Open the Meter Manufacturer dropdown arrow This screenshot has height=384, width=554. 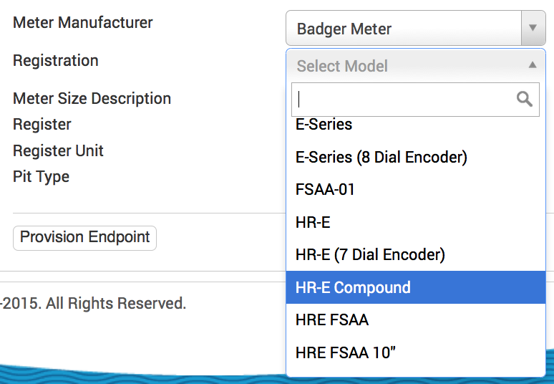532,29
